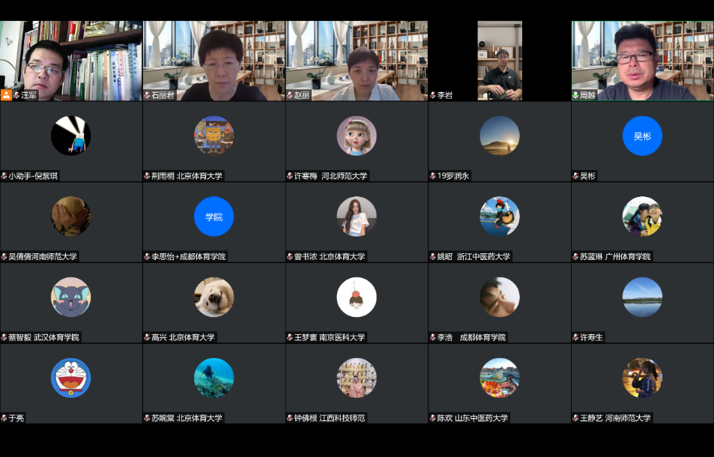Viewport: 714px width, 457px height.
Task: Click the muted mic icon beside 赵丽
Action: [x=291, y=95]
